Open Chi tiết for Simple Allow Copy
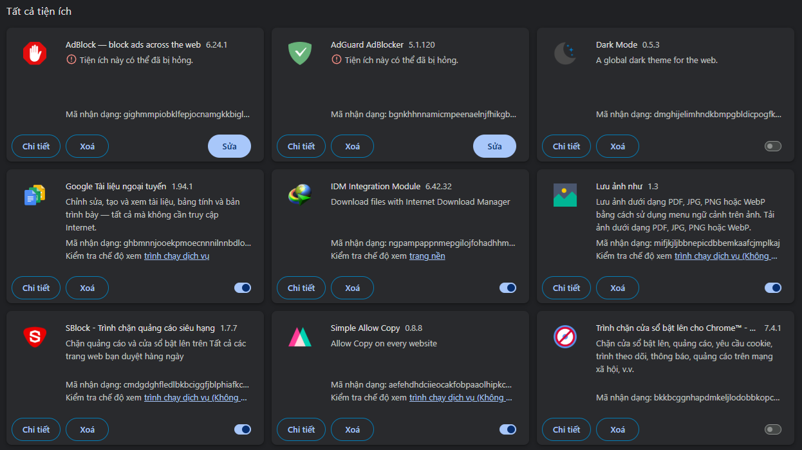Screen dimensions: 802x450 301,429
